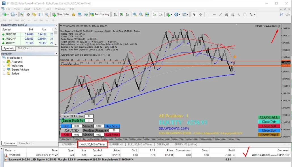Edit the Target Profit % value field
The image size is (292, 167).
(89, 121)
